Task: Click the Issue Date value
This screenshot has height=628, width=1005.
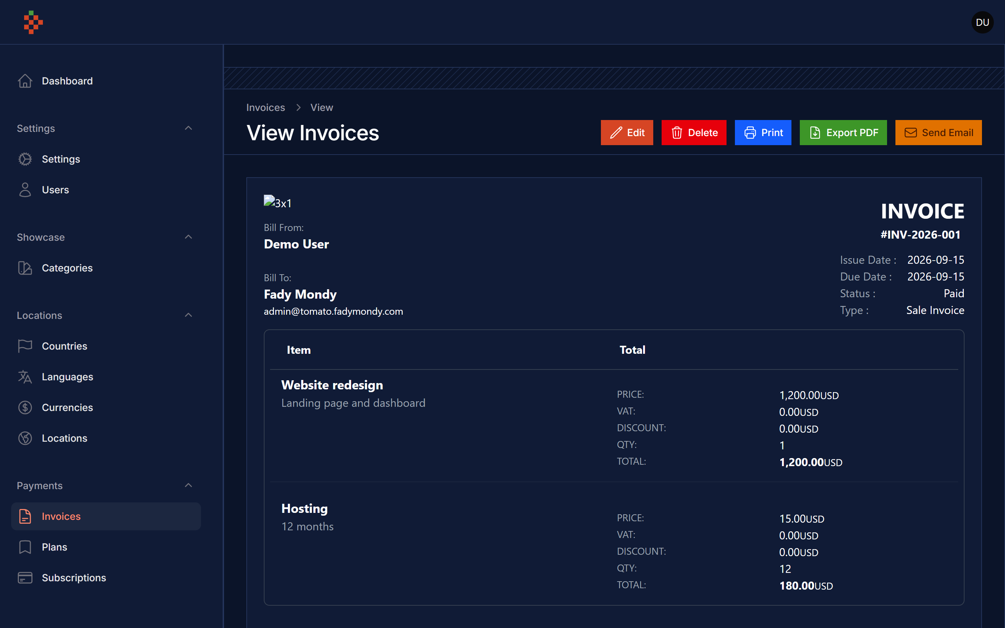Action: coord(935,260)
